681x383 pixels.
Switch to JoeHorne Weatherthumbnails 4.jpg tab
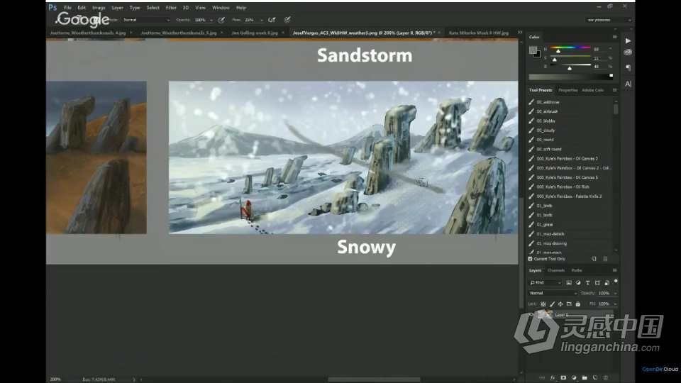point(88,33)
